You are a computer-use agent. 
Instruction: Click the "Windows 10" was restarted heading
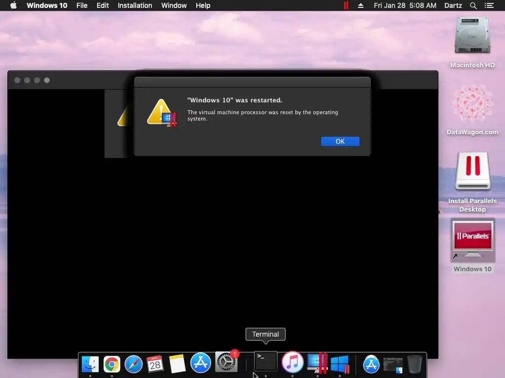[x=234, y=100]
